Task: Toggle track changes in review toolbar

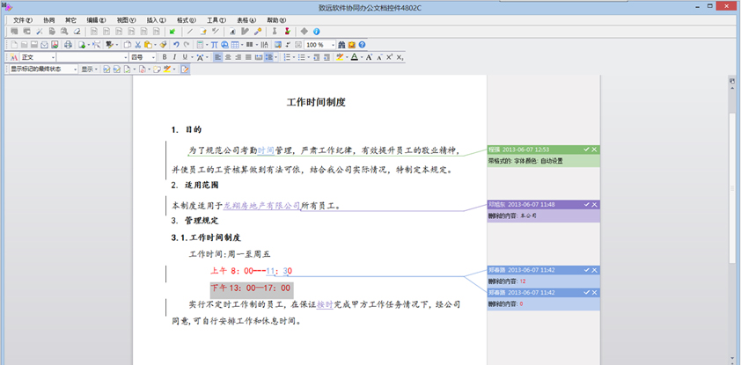Action: (185, 69)
